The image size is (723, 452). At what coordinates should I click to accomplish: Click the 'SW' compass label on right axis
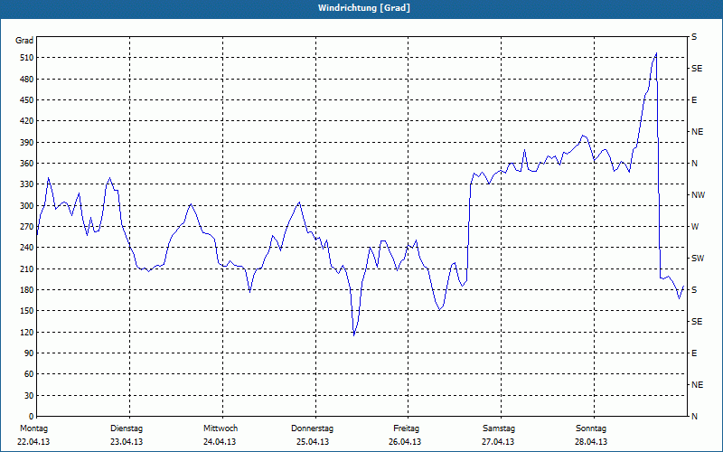click(698, 259)
